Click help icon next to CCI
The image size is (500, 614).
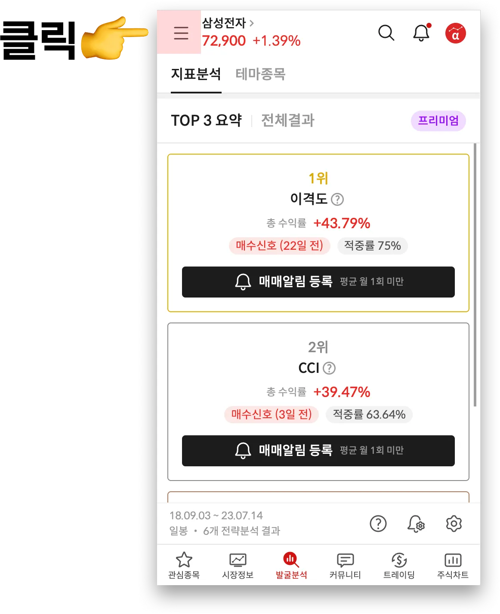click(329, 368)
